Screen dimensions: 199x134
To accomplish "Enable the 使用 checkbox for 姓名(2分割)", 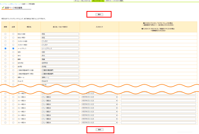I will coord(5,34).
